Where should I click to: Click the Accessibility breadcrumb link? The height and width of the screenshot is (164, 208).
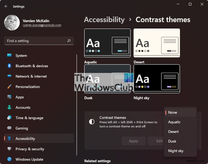pyautogui.click(x=104, y=20)
